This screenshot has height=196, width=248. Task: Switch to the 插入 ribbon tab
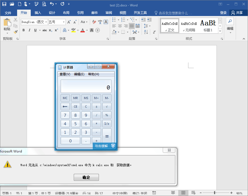point(38,13)
